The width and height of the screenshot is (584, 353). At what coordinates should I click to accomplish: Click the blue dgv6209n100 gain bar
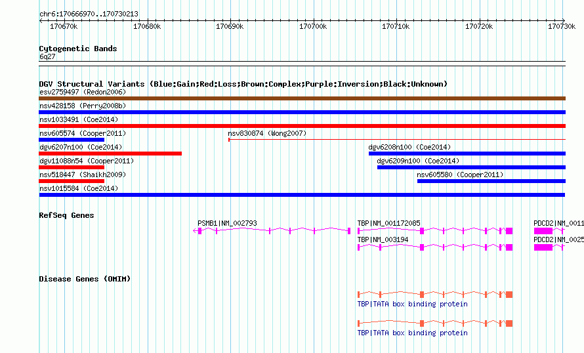pyautogui.click(x=472, y=167)
